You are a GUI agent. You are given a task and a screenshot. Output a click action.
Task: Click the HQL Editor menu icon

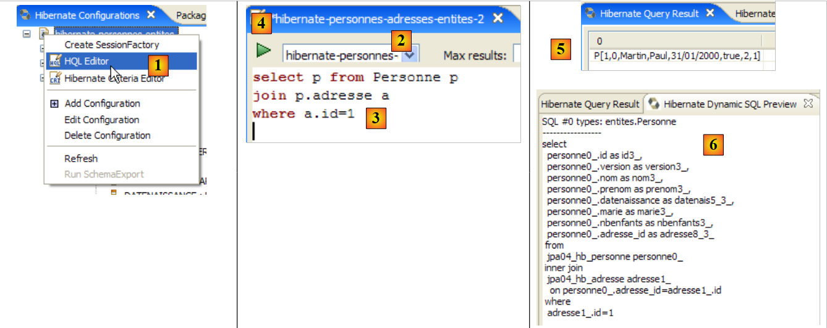tap(55, 61)
